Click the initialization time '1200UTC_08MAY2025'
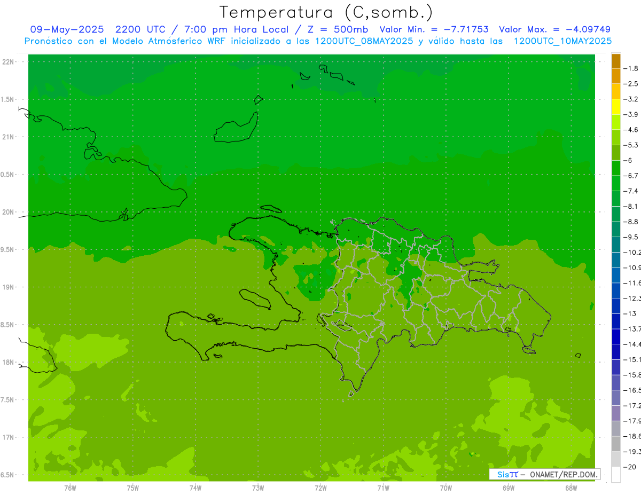This screenshot has height=495, width=641. (364, 41)
